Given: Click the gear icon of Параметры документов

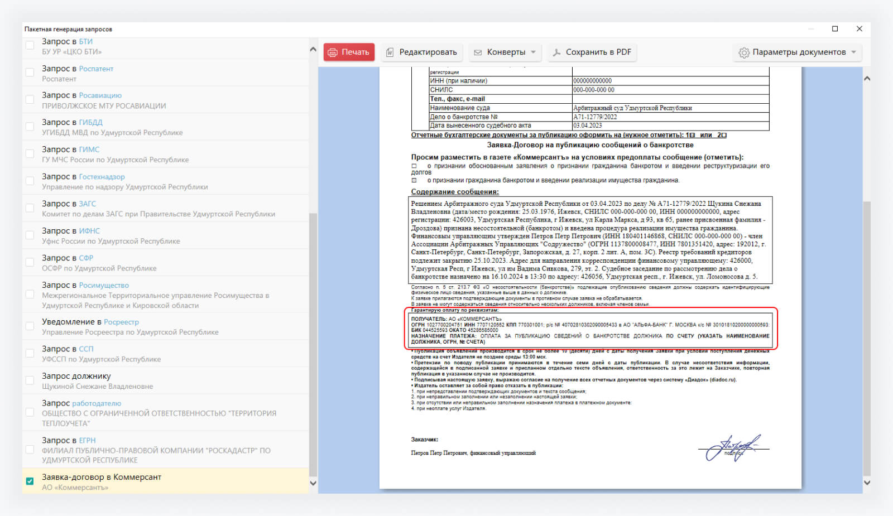Looking at the screenshot, I should tap(744, 52).
